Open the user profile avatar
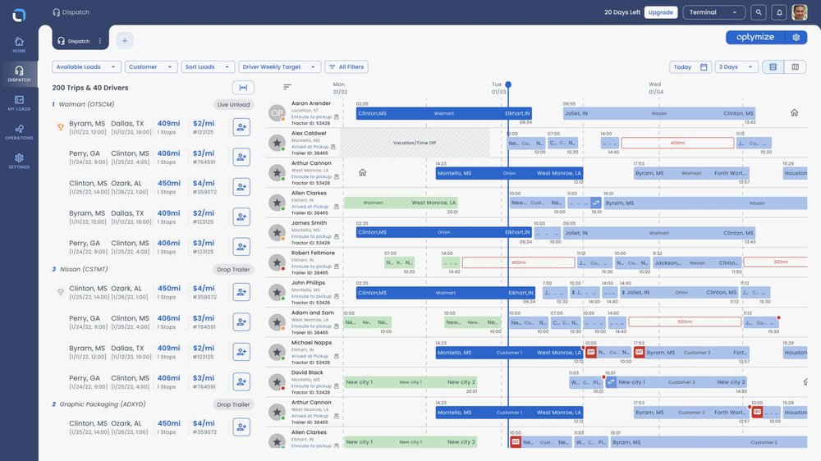The width and height of the screenshot is (821, 461). tap(800, 12)
